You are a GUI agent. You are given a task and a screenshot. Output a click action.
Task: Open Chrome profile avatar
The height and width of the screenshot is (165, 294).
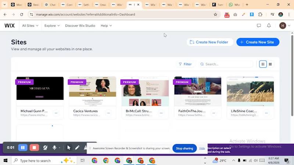coord(281,14)
